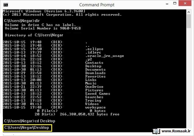Click the 'C:\Users\Negar>dir' command line
This screenshot has width=194, height=136.
(x=22, y=21)
